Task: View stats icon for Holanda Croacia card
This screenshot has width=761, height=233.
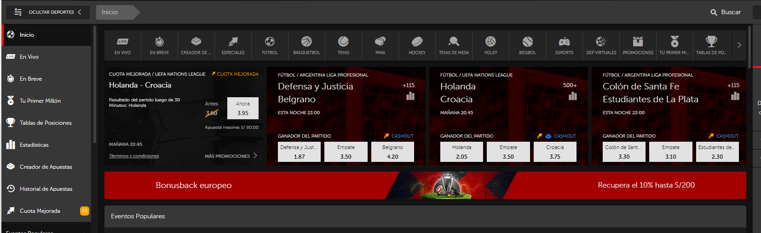Action: pos(573,96)
